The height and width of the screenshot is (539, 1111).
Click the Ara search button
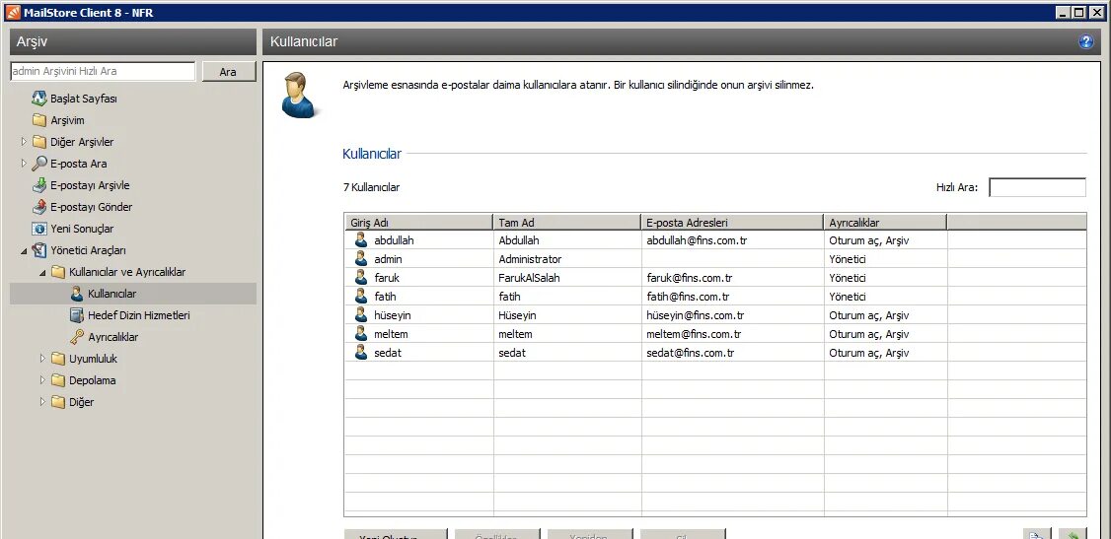(x=228, y=72)
